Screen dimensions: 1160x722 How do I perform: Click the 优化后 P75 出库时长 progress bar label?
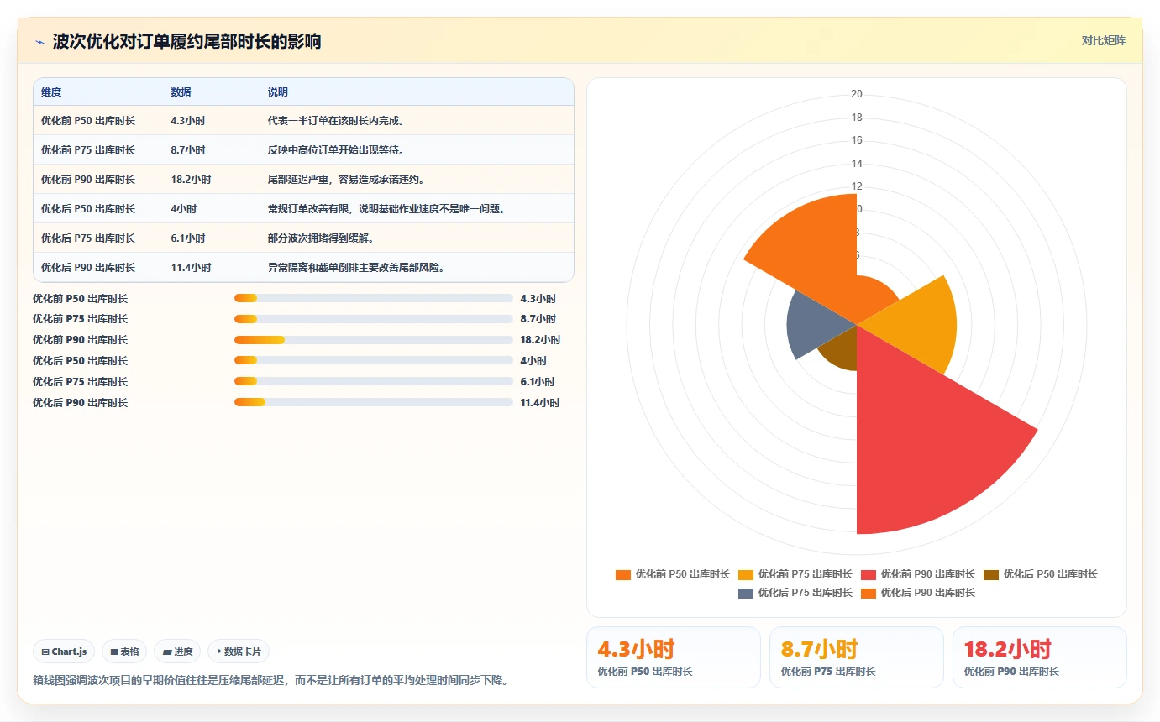(x=81, y=382)
